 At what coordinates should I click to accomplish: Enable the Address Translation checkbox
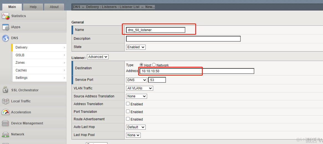128,104
